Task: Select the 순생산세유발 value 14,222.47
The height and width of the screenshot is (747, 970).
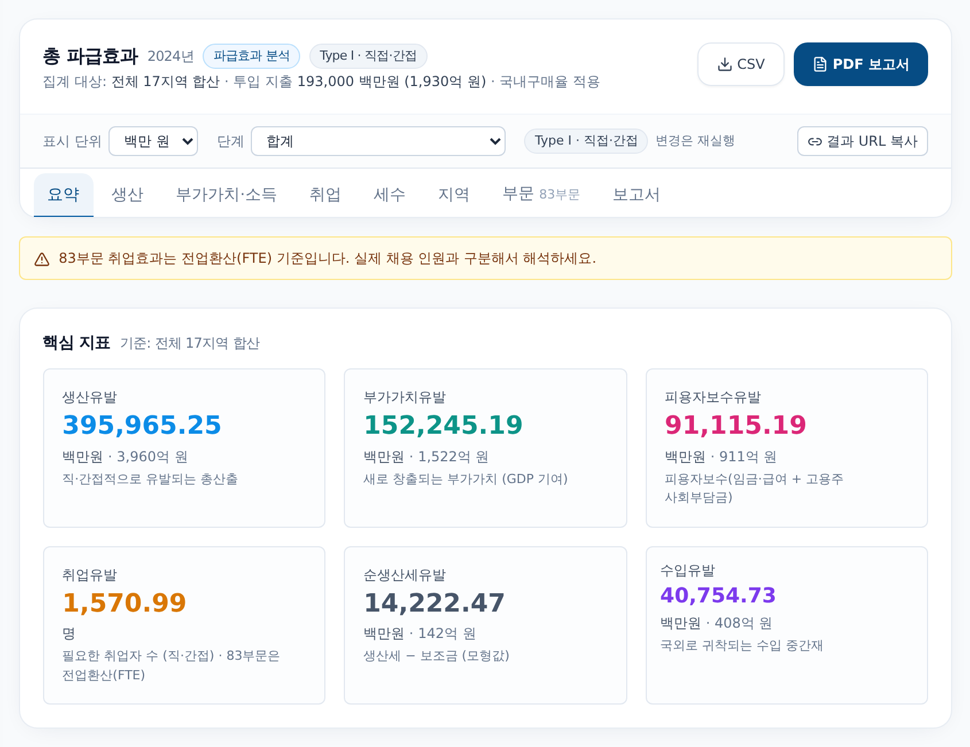Action: 434,603
